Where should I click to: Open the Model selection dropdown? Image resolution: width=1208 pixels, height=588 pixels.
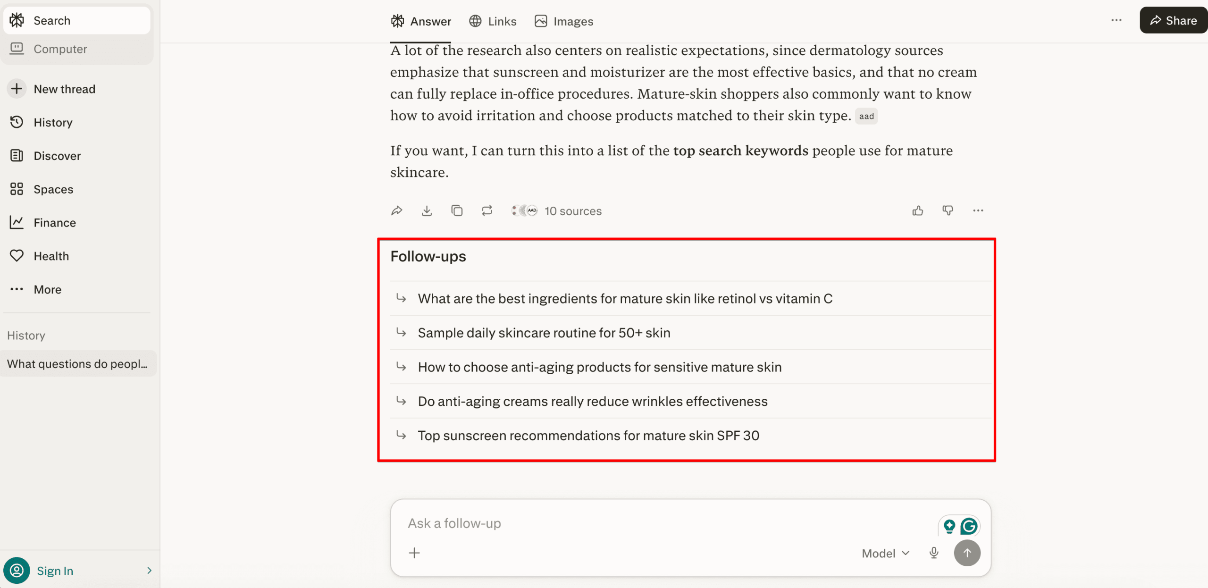[x=885, y=553]
